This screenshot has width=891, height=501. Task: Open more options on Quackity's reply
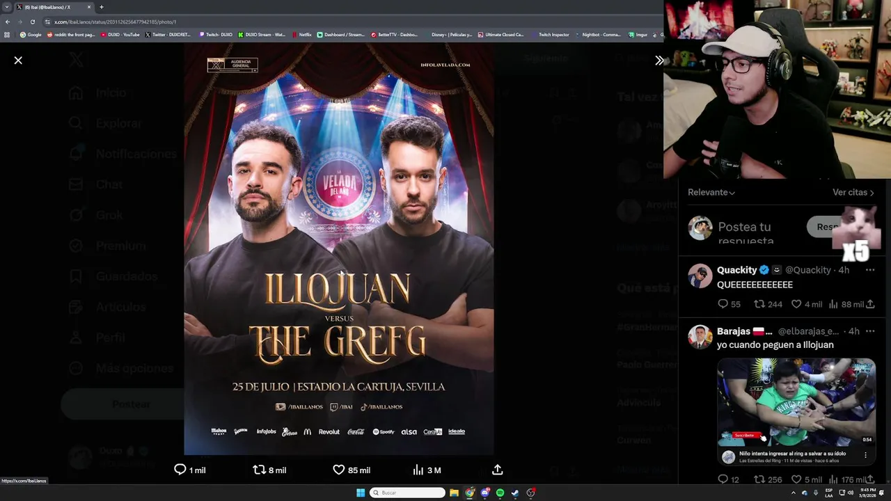[869, 270]
